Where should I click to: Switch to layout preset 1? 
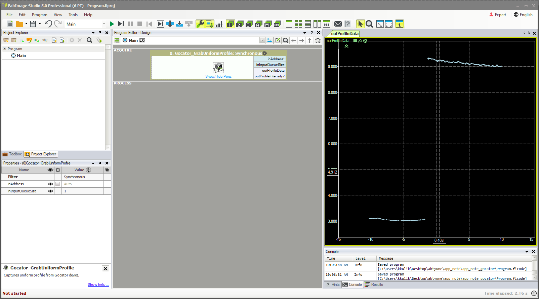pos(230,24)
